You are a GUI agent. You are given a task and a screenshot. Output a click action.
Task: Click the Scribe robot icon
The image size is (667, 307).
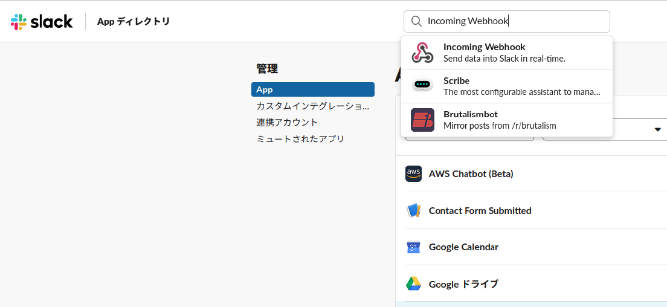(x=422, y=86)
